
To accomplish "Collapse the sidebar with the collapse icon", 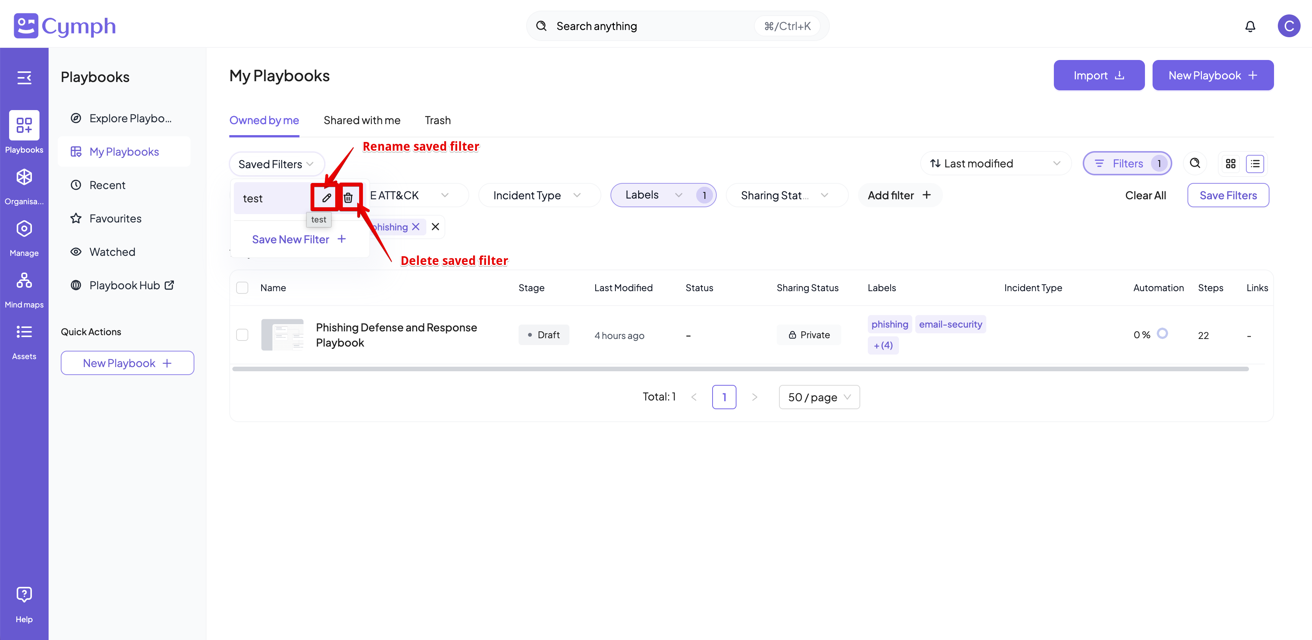I will (x=24, y=77).
